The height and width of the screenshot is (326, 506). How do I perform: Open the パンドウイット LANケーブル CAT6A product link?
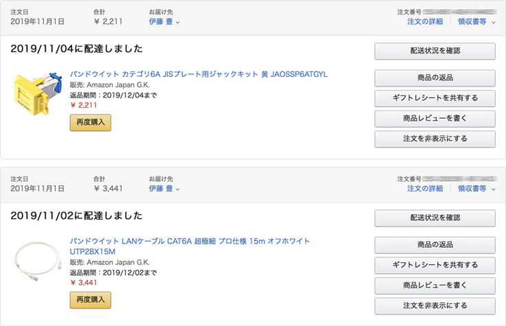click(x=190, y=242)
